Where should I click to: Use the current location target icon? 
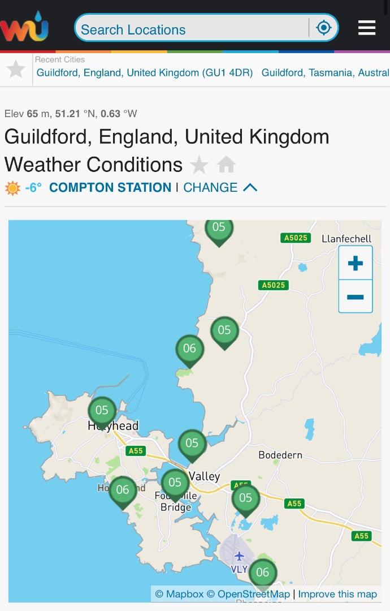coord(324,28)
